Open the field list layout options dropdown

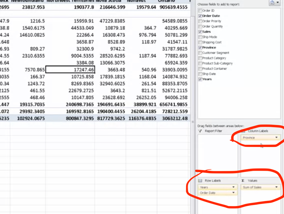(x=275, y=3)
